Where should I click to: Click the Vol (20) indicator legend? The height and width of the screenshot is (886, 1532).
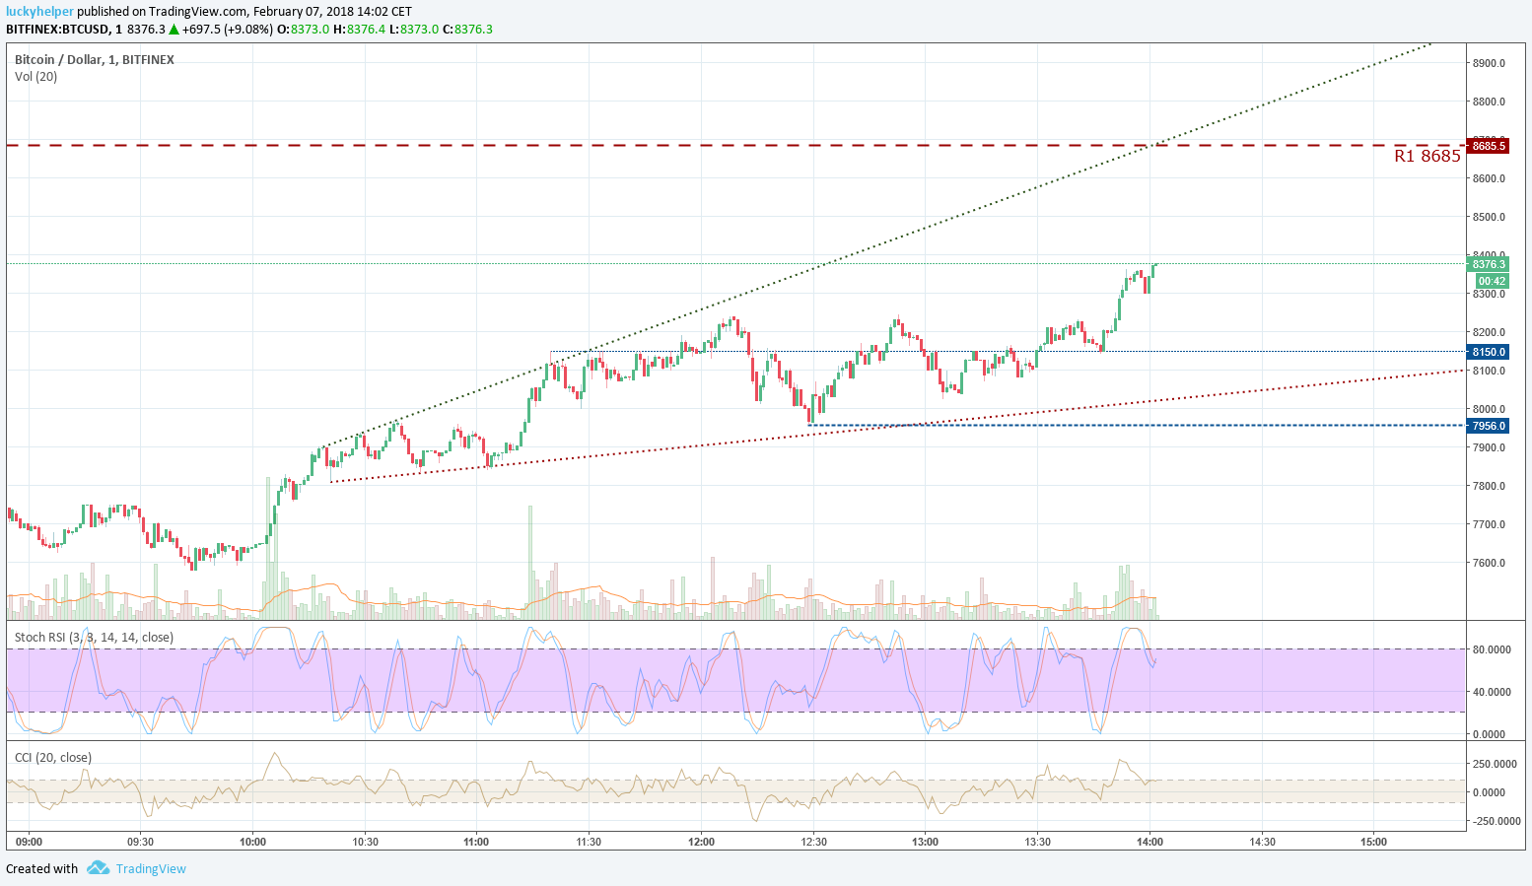(x=36, y=77)
